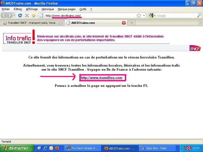Click the démarrer Start button
This screenshot has height=152, width=203.
(17, 148)
